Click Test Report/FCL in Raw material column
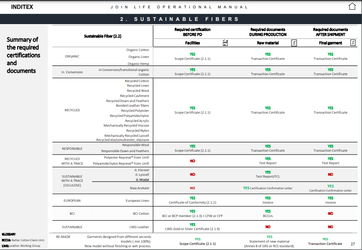Viewport: 362px width, 250px height. (x=267, y=177)
